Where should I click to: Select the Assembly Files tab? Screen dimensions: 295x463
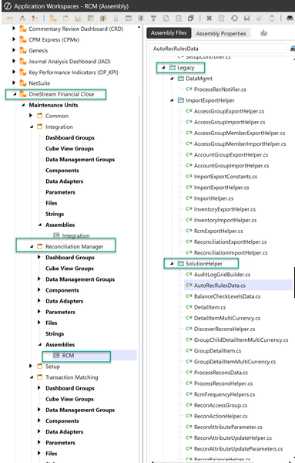[169, 32]
